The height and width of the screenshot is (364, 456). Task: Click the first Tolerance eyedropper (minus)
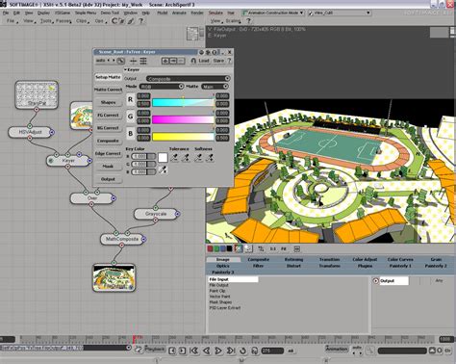[x=174, y=157]
